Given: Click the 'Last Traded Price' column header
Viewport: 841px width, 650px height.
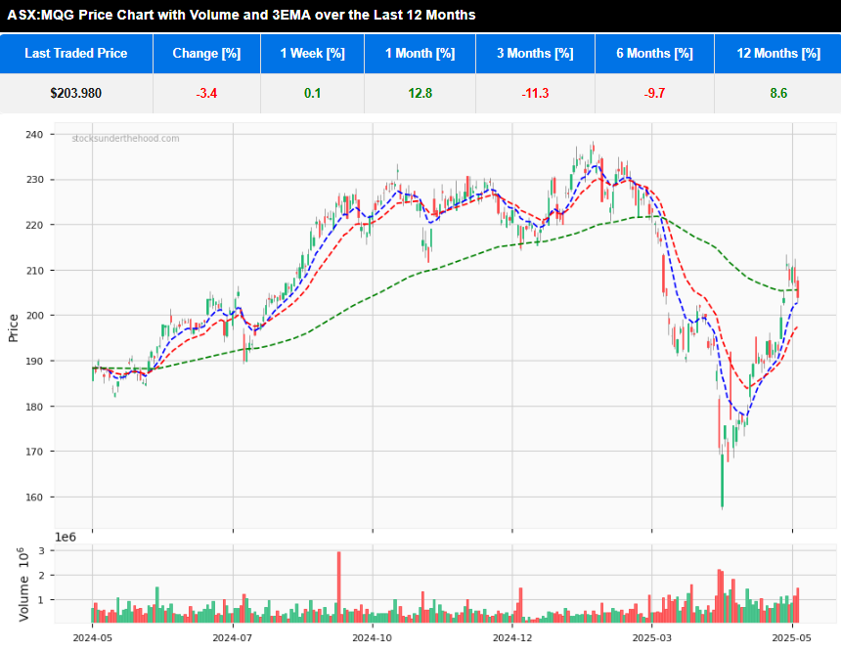Looking at the screenshot, I should [x=76, y=53].
